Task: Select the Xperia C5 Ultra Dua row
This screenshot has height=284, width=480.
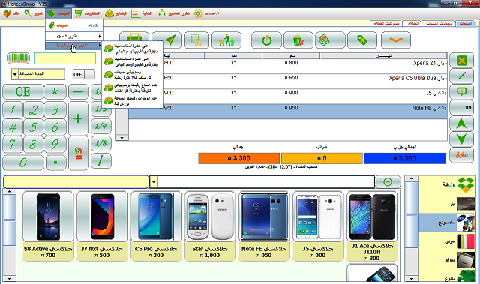Action: [288, 81]
